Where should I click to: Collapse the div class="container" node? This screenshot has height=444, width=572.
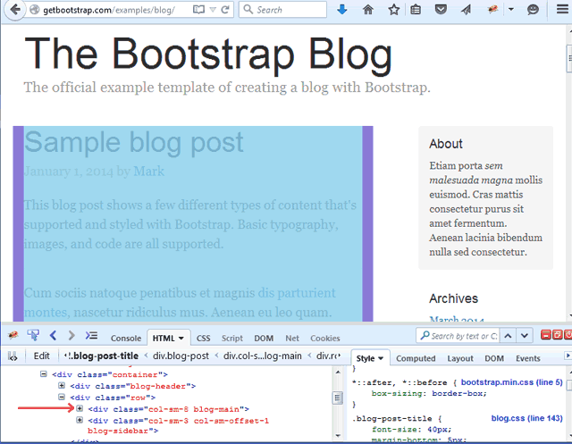coord(44,374)
